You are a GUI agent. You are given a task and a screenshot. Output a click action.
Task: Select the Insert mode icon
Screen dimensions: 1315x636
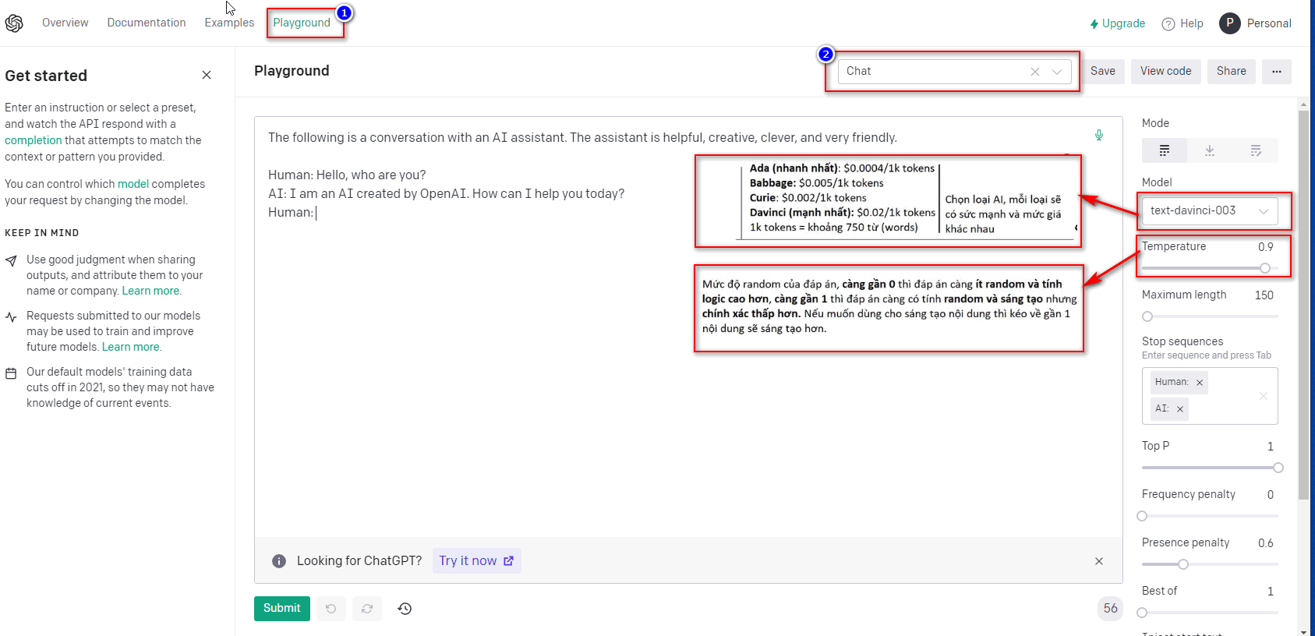(x=1210, y=150)
